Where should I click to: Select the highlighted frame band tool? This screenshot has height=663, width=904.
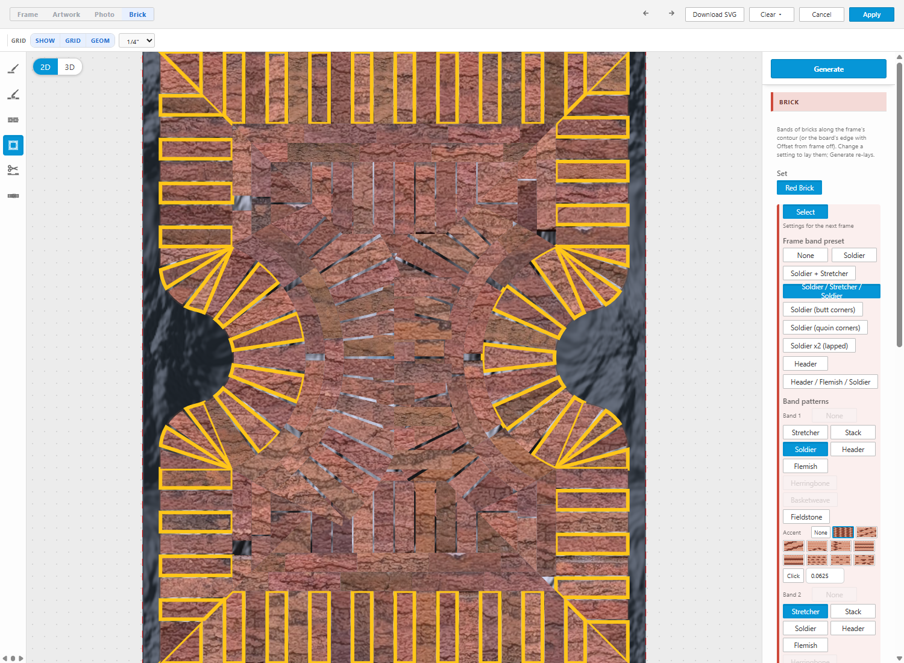point(13,145)
